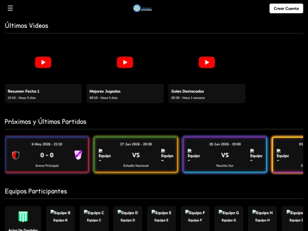Image resolution: width=308 pixels, height=231 pixels.
Task: Open the 6 May 2026 match card
Action: coord(47,155)
